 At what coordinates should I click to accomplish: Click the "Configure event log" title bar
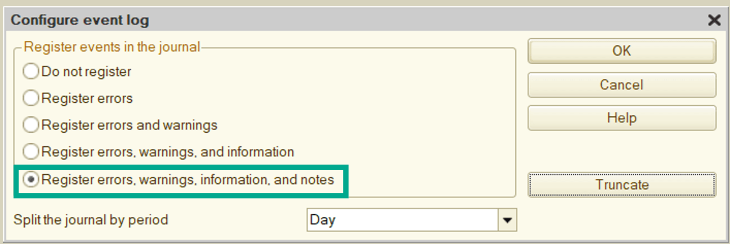[338, 21]
